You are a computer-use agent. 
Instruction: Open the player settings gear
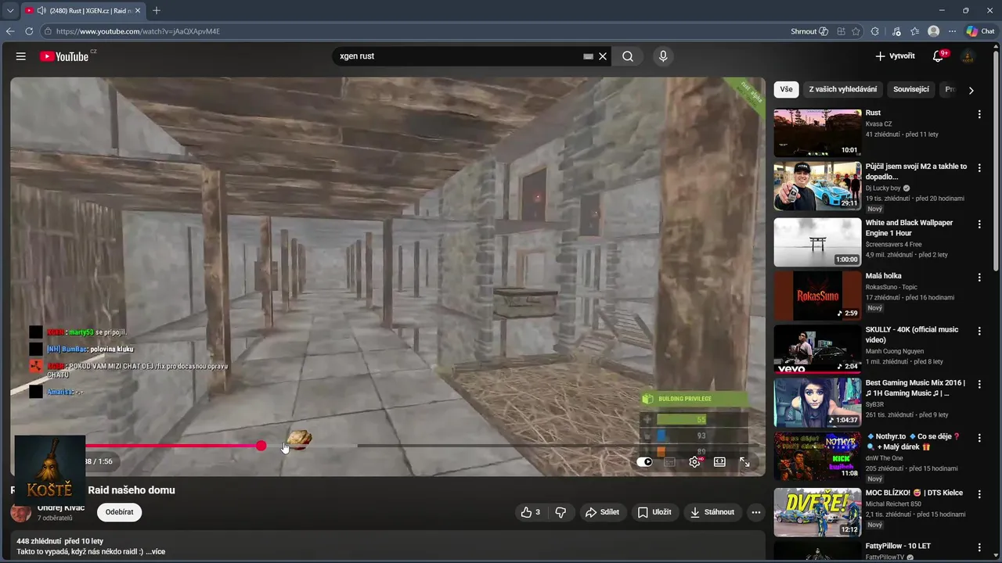[x=694, y=462]
